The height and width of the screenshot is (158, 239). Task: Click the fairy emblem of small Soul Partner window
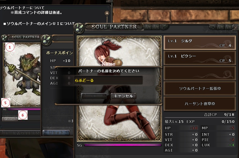[x=4, y=38]
